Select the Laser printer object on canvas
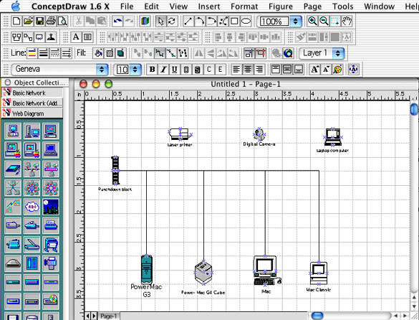Screen dimensions: 419x320 click(180, 135)
